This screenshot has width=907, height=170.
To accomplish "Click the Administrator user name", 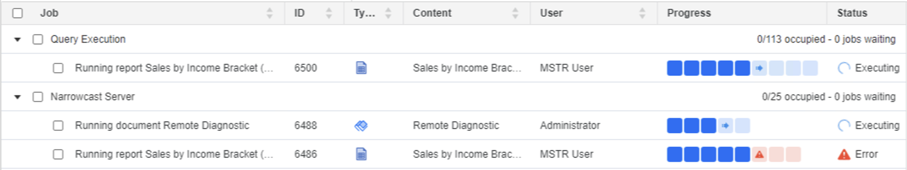I will 570,126.
